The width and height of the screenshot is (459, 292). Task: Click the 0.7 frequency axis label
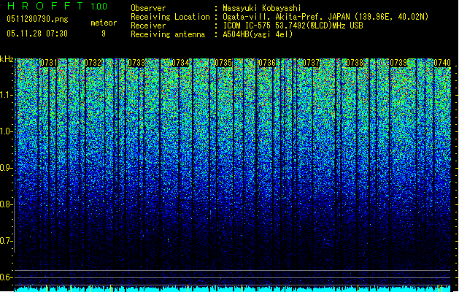[x=6, y=241]
